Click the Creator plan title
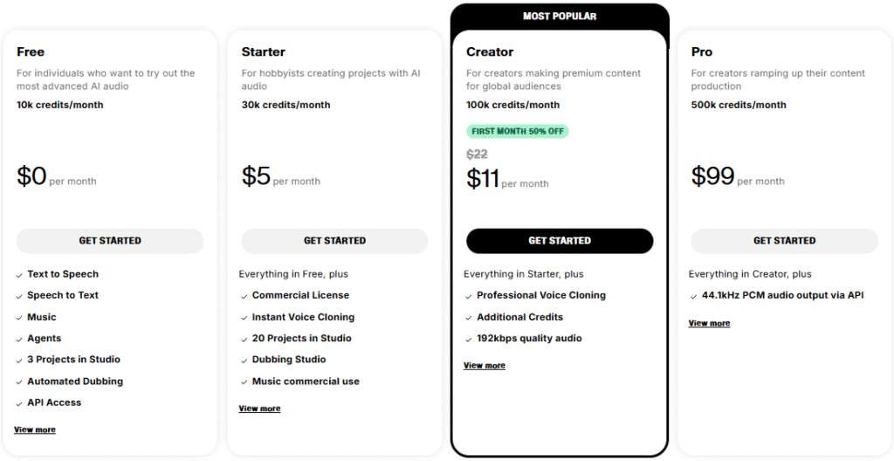894x461 pixels. click(x=490, y=52)
